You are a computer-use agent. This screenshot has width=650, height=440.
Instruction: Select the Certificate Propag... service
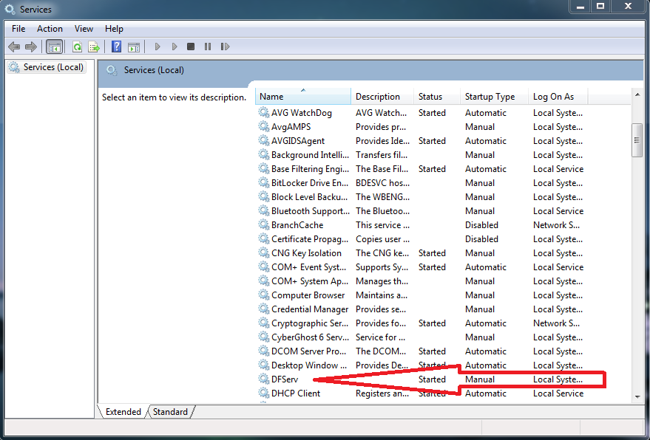(x=421, y=239)
